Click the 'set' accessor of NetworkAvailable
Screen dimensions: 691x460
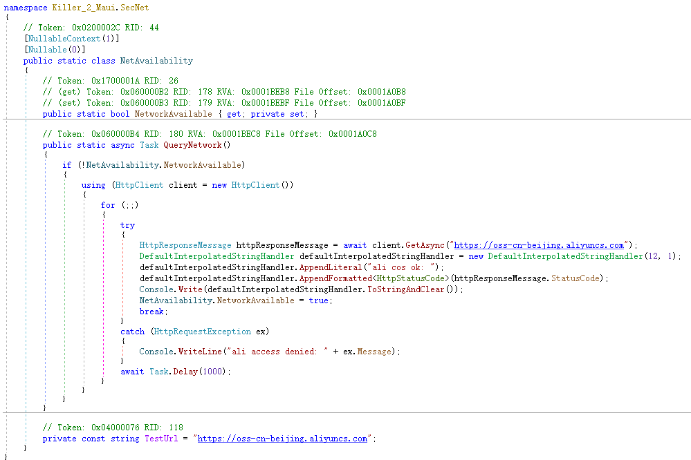[297, 114]
